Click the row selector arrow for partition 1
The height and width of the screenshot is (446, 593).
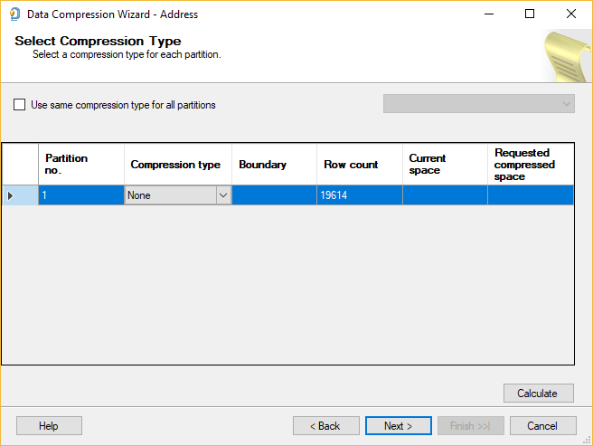pos(11,195)
